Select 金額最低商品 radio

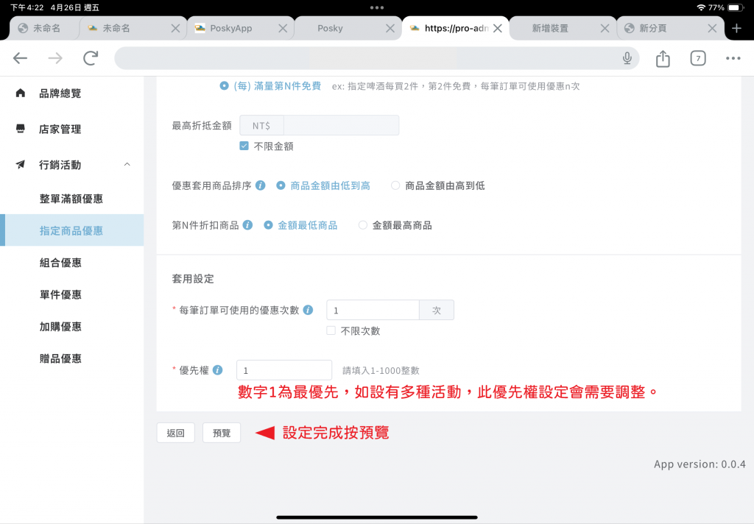268,225
